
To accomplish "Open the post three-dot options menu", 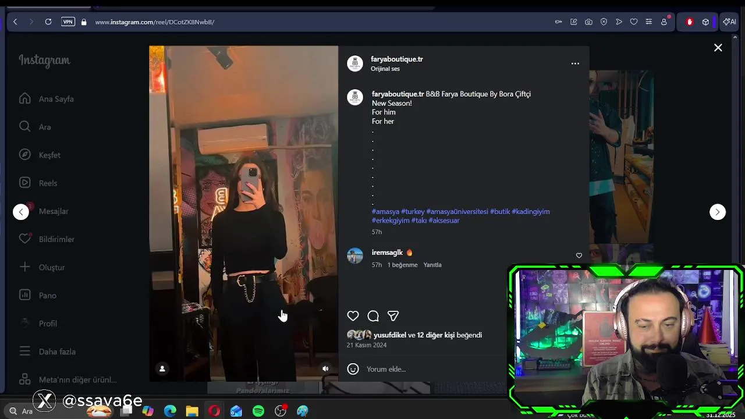I will 575,63.
